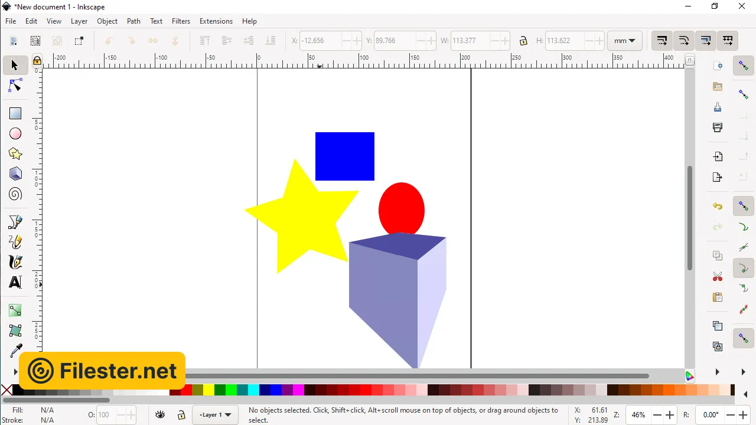The height and width of the screenshot is (425, 756).
Task: Click the Cut scissors icon
Action: pyautogui.click(x=718, y=276)
